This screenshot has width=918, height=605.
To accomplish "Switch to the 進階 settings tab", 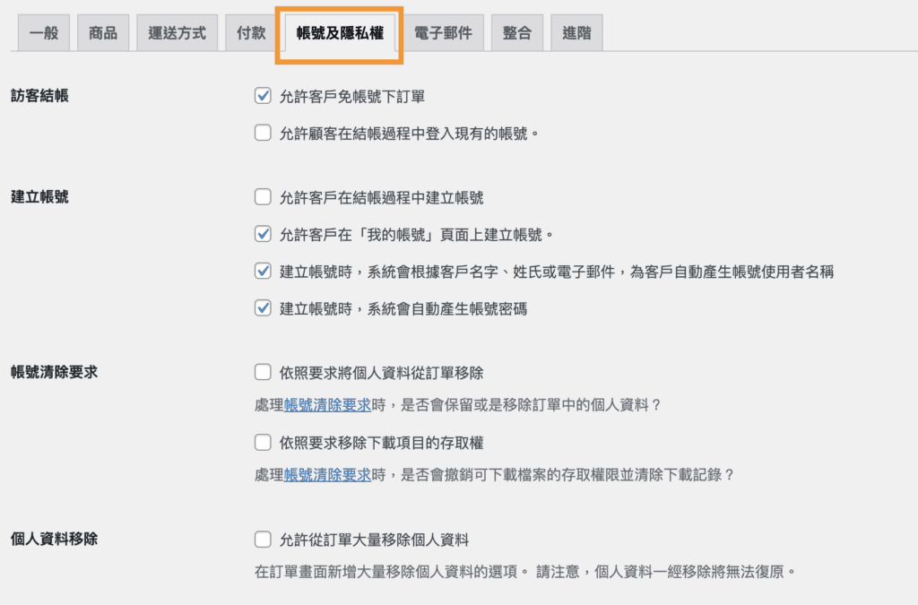I will (576, 31).
